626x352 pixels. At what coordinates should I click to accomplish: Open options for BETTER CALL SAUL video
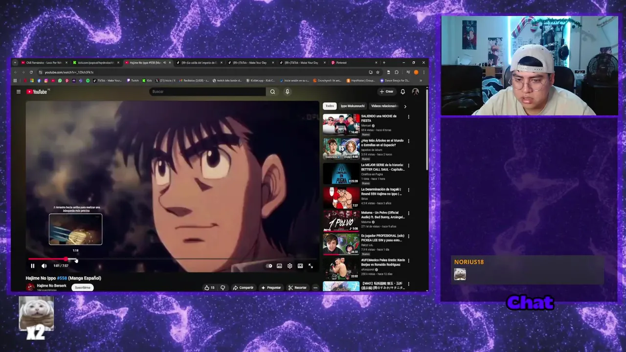point(408,166)
